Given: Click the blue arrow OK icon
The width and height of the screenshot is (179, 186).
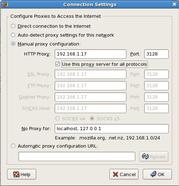Looking at the screenshot, I should (153, 174).
